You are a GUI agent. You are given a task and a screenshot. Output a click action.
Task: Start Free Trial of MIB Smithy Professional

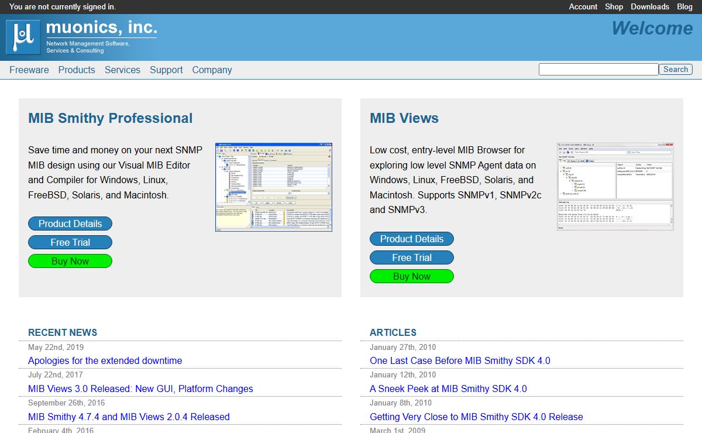(x=70, y=242)
